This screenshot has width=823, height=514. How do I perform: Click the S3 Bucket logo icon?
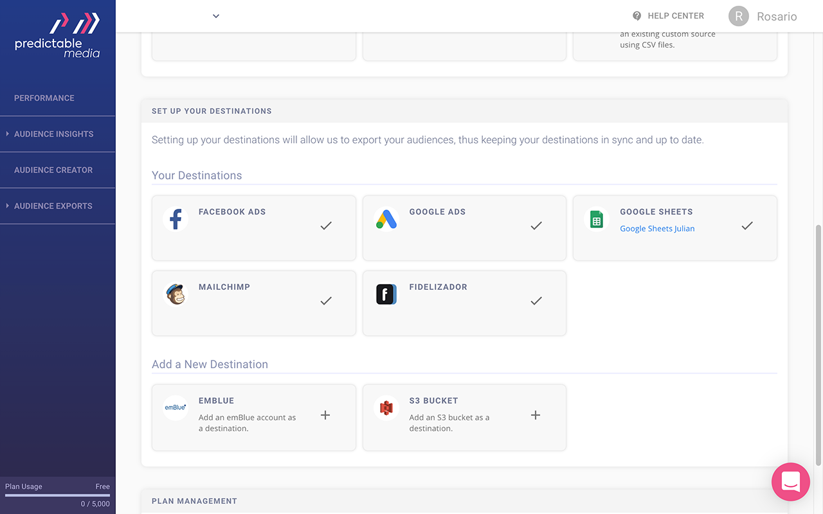coord(386,407)
